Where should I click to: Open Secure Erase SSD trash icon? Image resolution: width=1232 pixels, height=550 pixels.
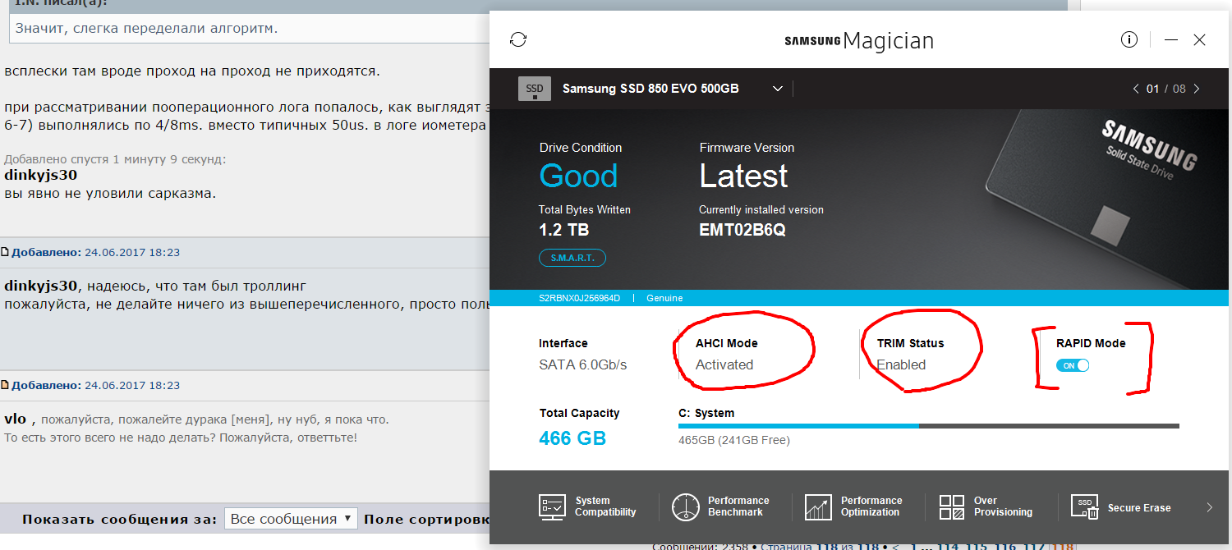pos(1085,506)
